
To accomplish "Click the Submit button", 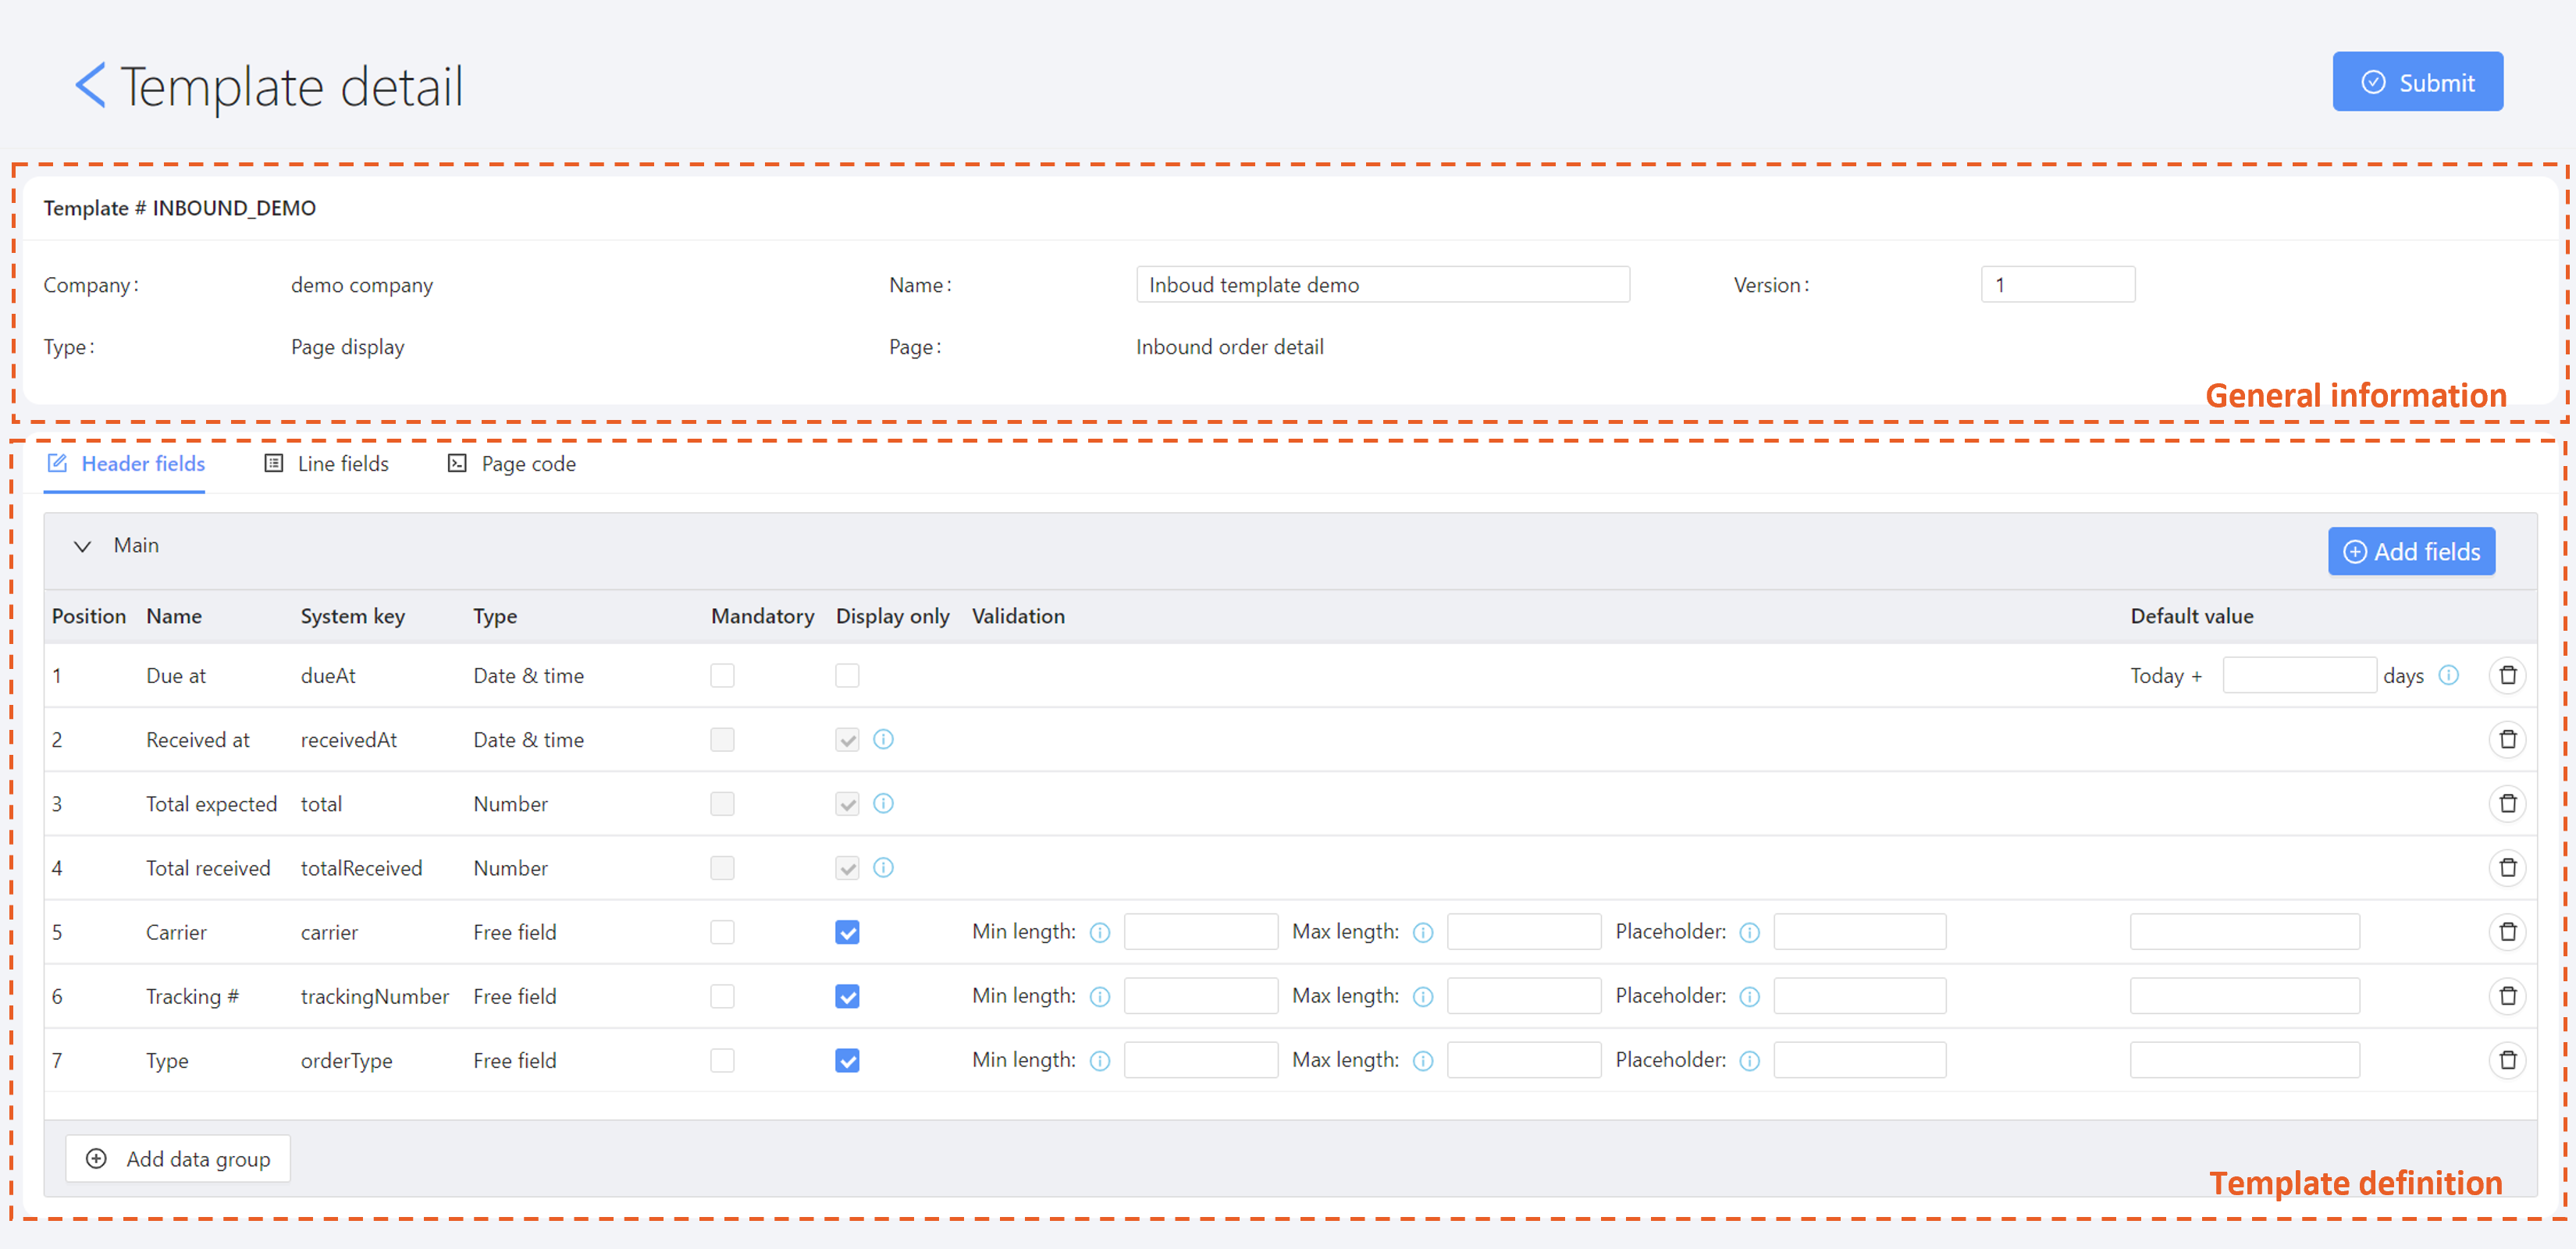I will (2417, 82).
